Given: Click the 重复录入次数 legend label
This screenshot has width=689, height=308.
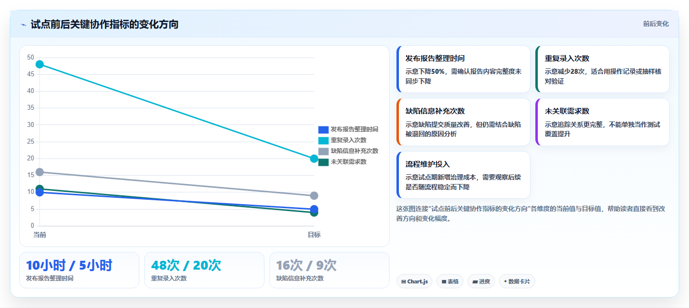Looking at the screenshot, I should pyautogui.click(x=348, y=140).
